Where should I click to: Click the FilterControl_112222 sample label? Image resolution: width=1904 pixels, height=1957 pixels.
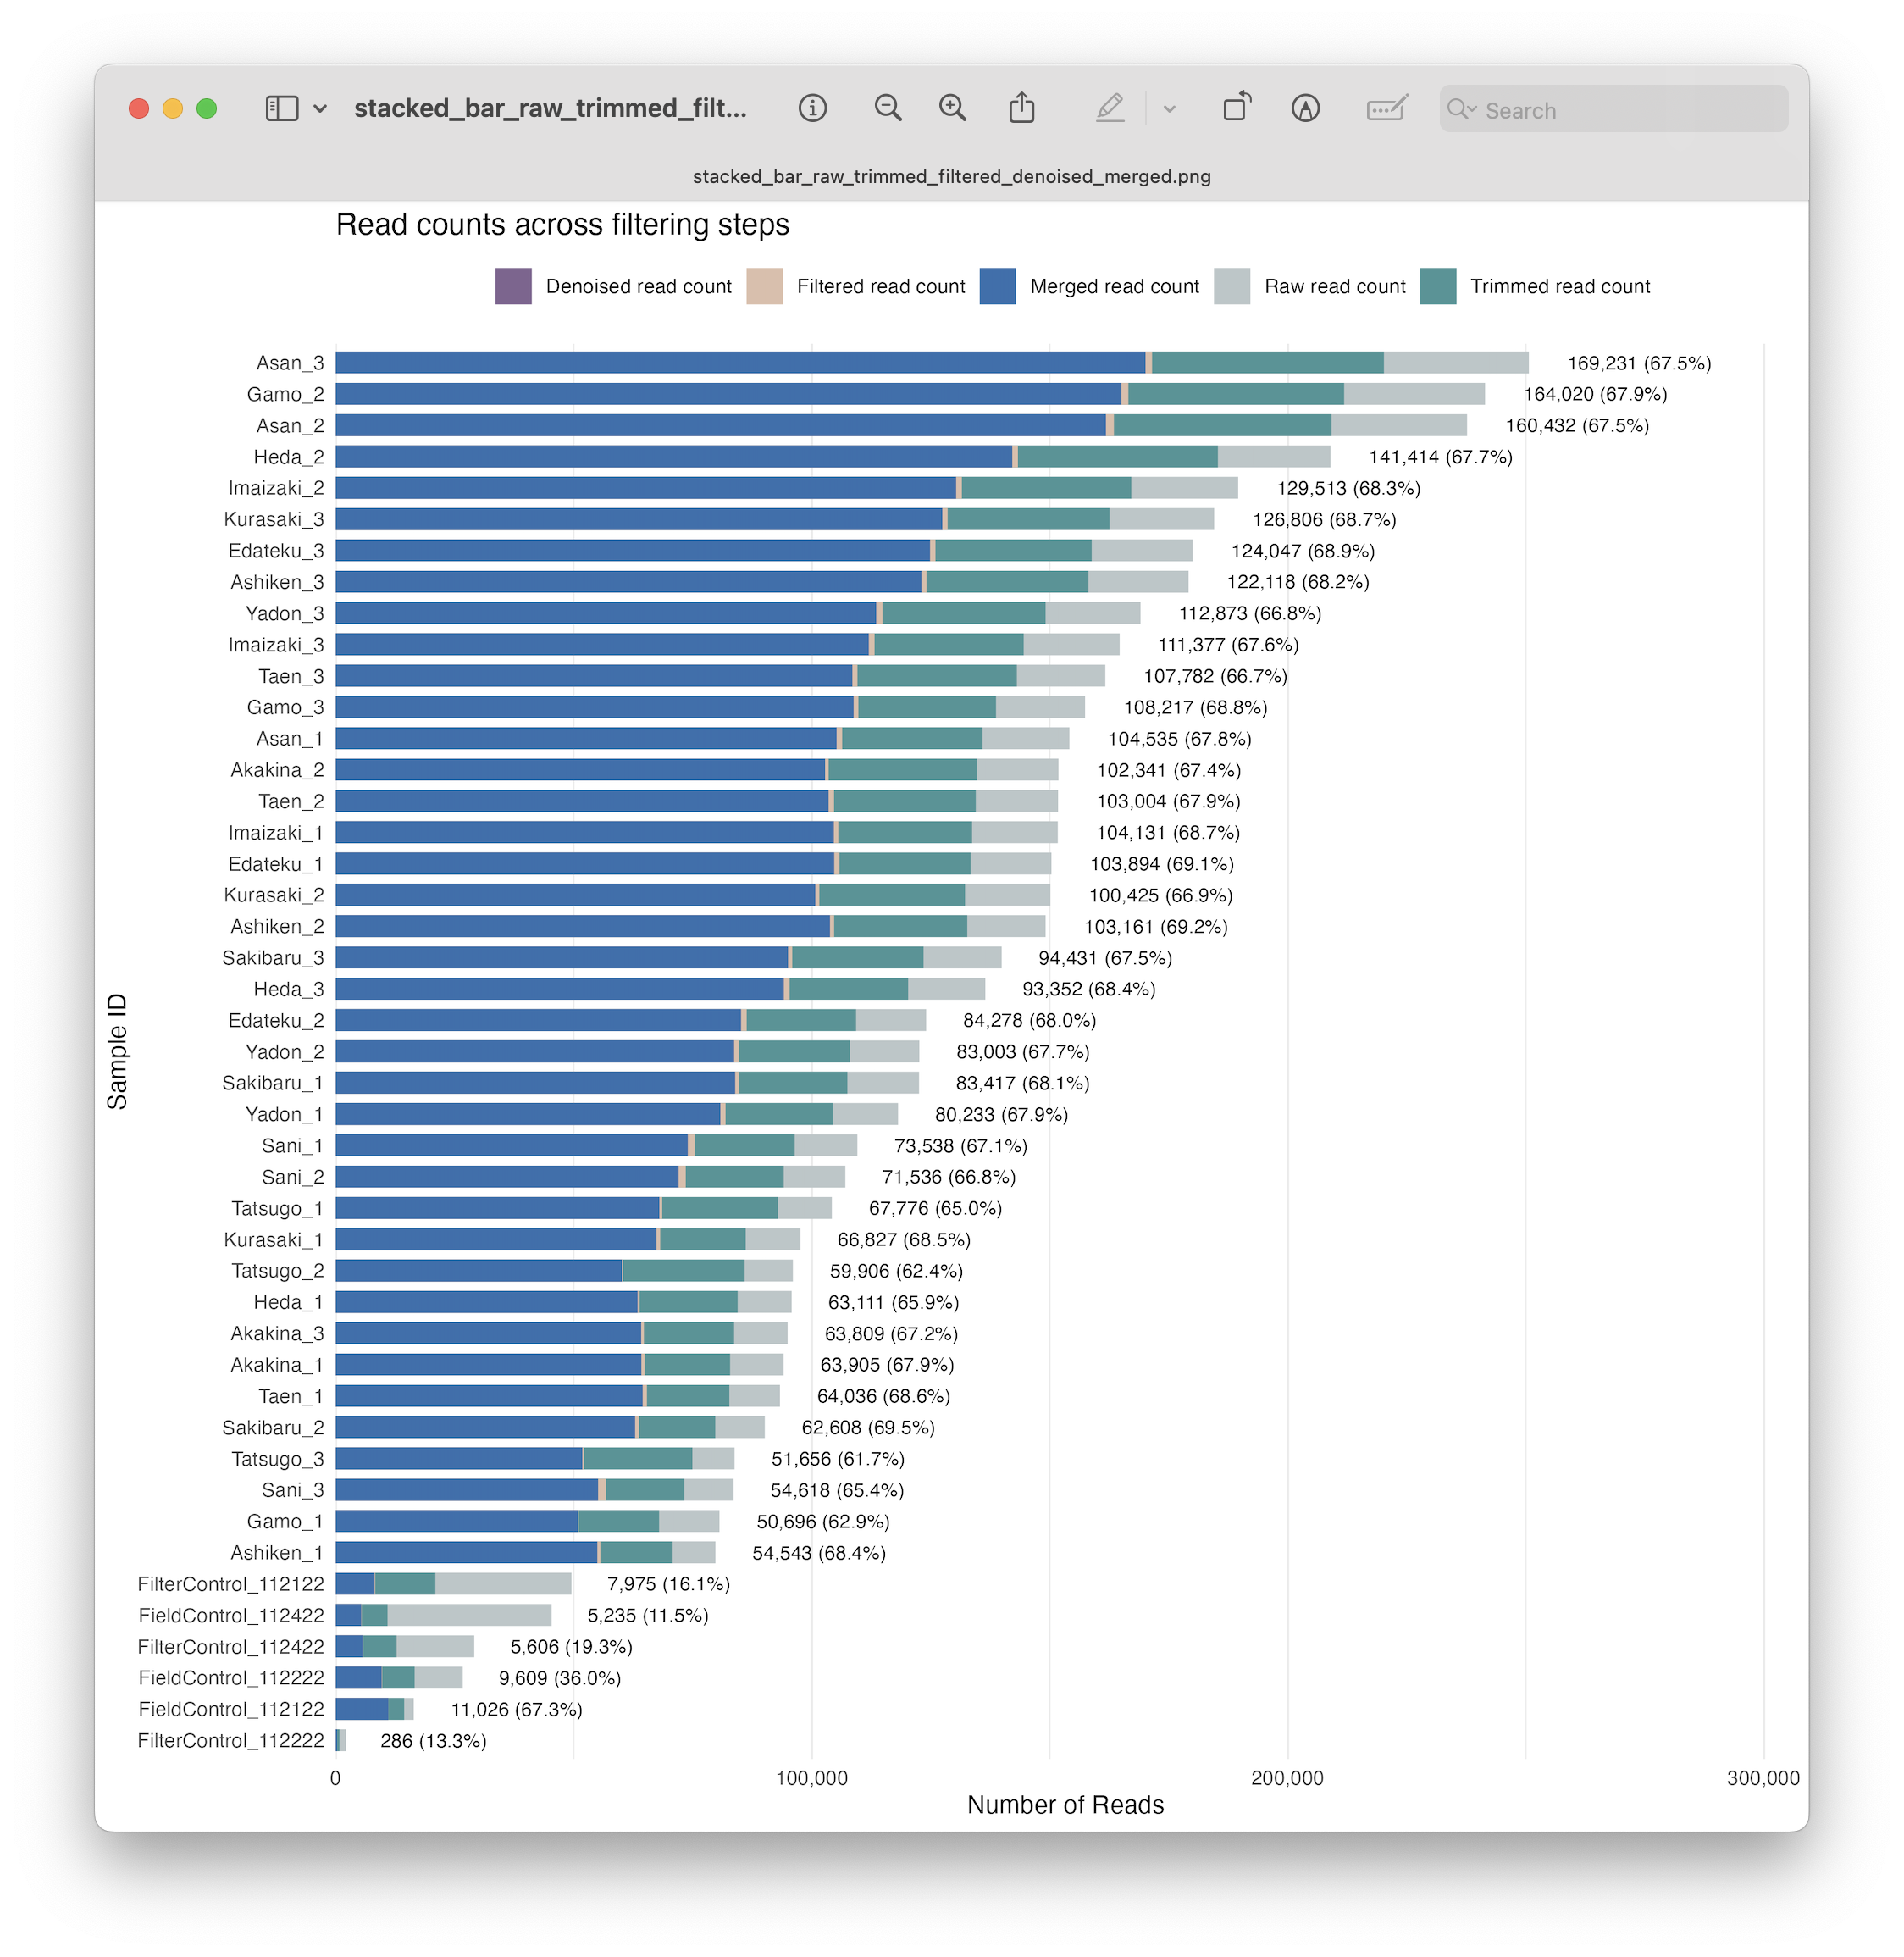pyautogui.click(x=231, y=1741)
